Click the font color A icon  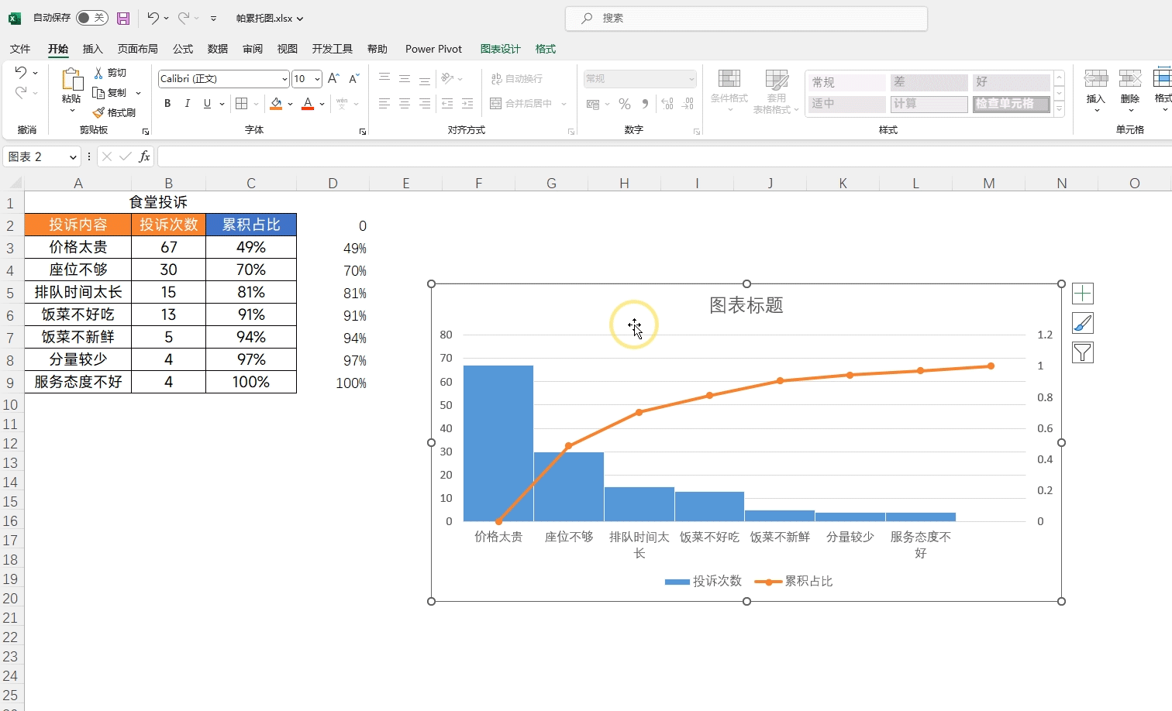click(308, 104)
